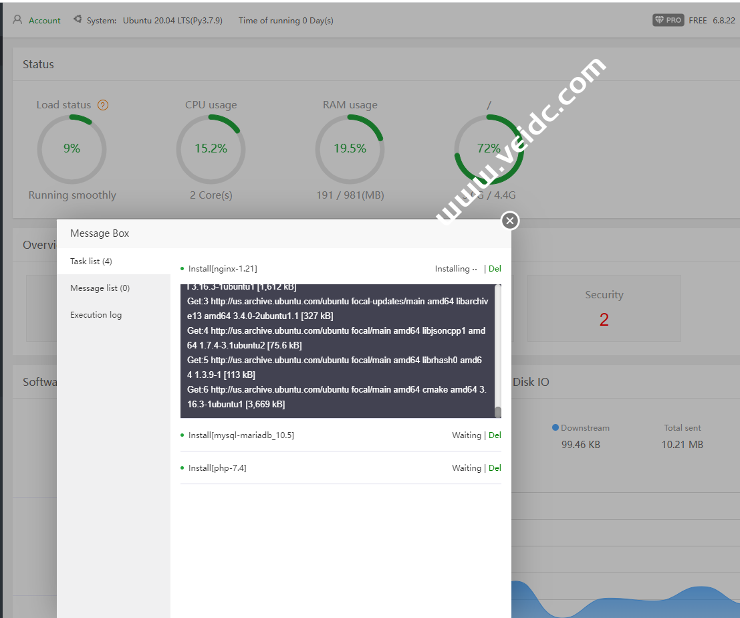740x618 pixels.
Task: Click the disk usage 72% gauge
Action: 489,148
